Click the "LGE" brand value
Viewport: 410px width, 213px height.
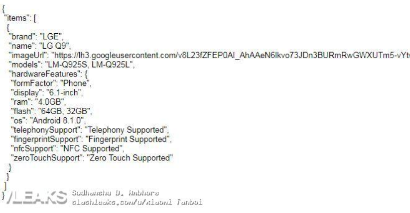click(x=51, y=37)
